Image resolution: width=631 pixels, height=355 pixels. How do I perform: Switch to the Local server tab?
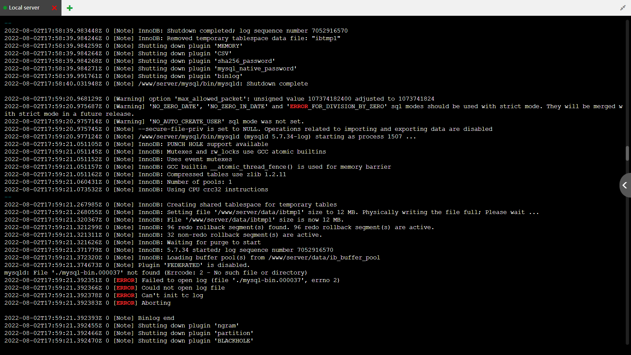(x=24, y=8)
